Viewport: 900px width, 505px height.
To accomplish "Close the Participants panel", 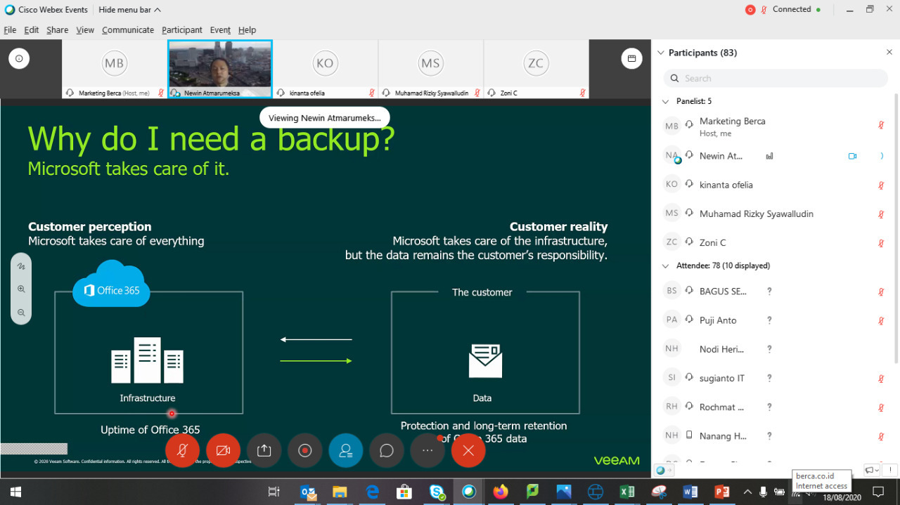I will (889, 53).
